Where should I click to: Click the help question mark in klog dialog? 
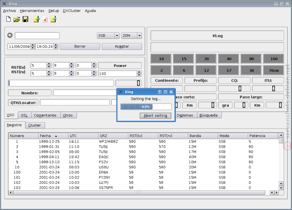pos(160,92)
